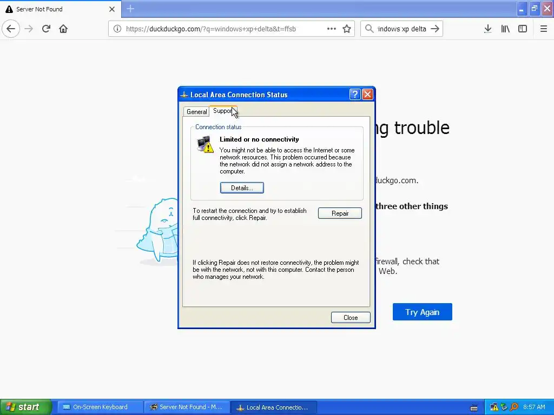Open the Windows start menu
554x415 pixels.
26,407
